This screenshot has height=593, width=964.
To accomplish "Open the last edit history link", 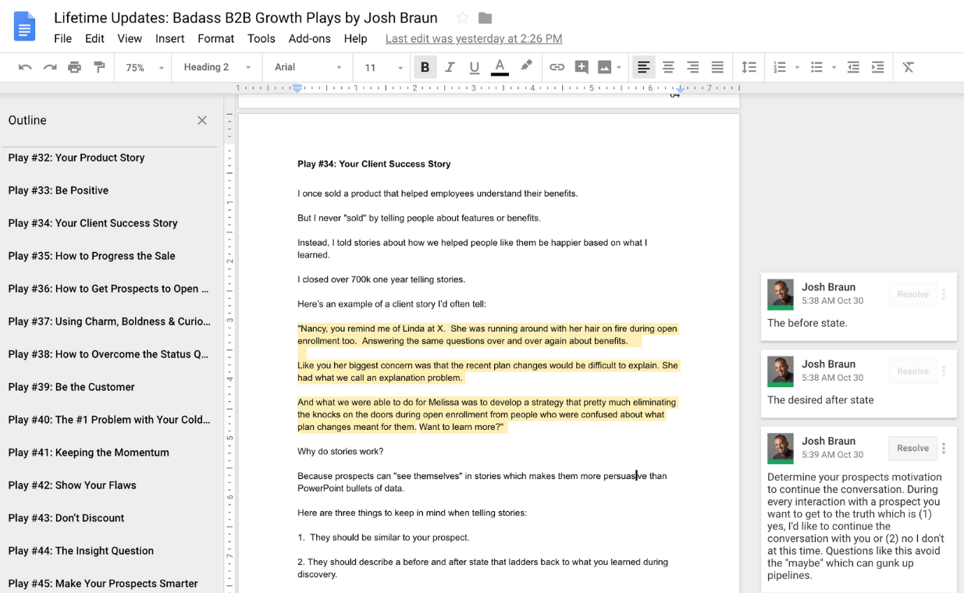I will (x=473, y=38).
